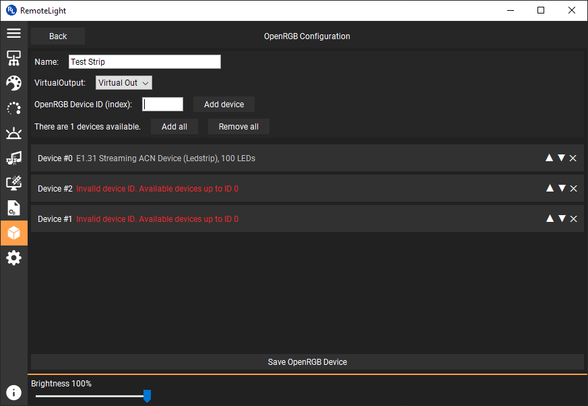Click Device #1 invalid device ID message
Viewport: 588px width, 406px height.
coord(157,219)
